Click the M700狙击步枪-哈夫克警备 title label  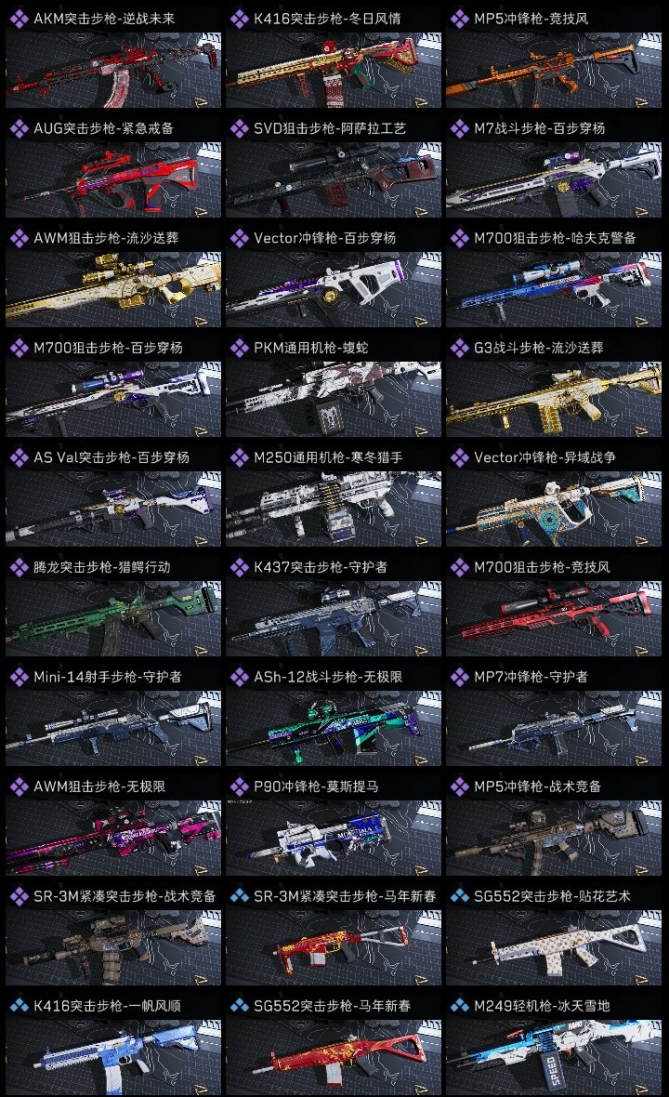555,238
